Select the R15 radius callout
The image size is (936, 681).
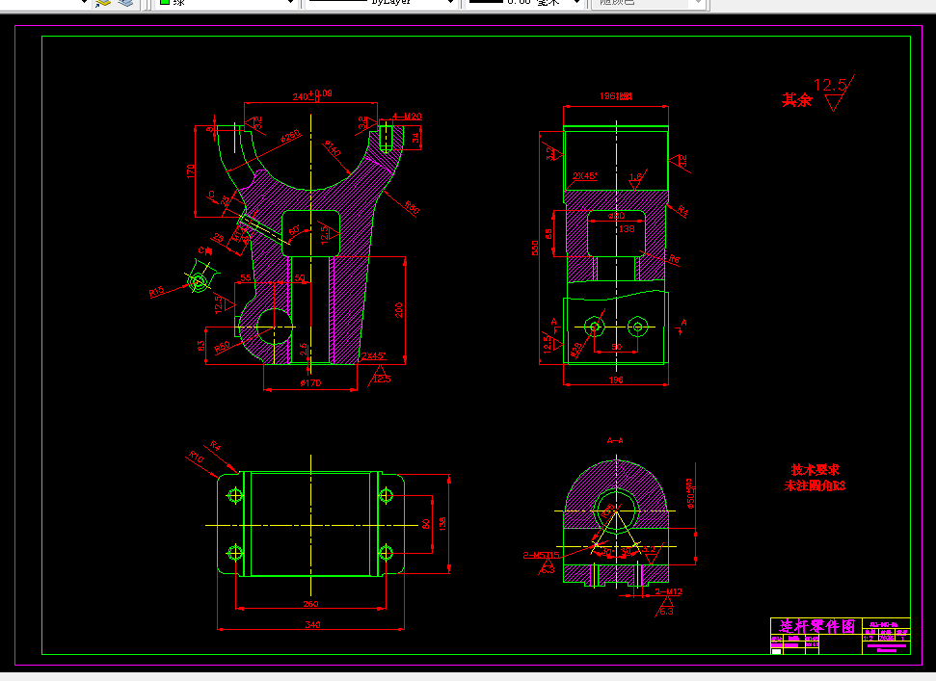(156, 292)
